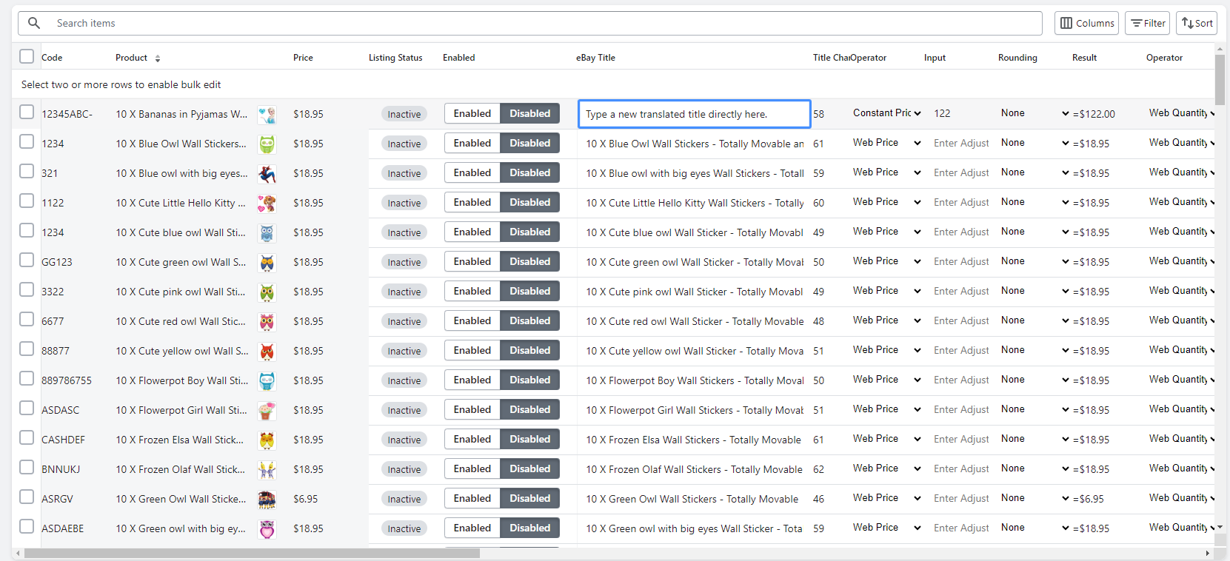1230x561 pixels.
Task: Select row checkbox for code ASDASC
Action: pyautogui.click(x=27, y=408)
